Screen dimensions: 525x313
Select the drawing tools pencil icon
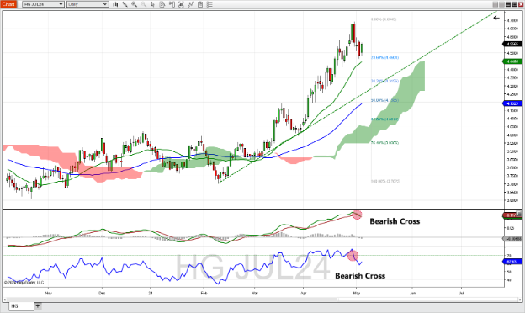coord(125,4)
